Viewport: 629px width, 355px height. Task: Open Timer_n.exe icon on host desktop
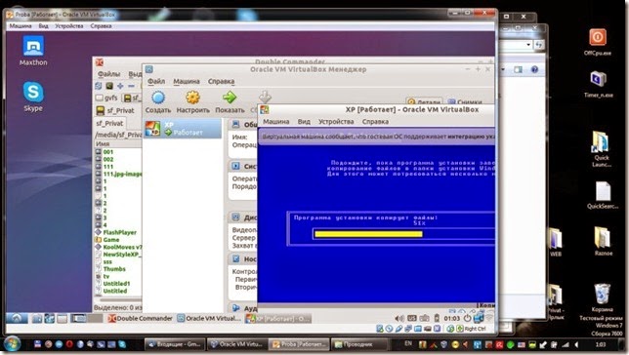(598, 79)
